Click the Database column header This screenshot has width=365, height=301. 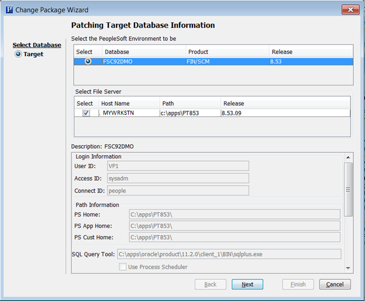click(x=144, y=52)
